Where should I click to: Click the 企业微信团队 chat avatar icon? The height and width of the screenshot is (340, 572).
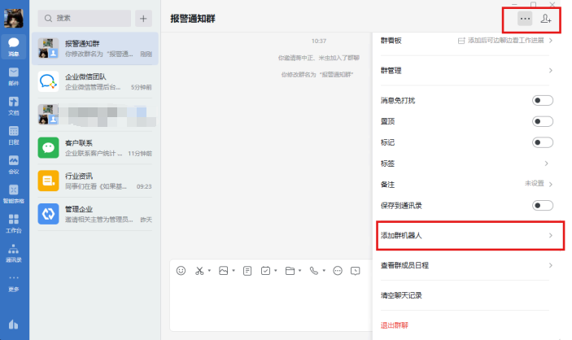pos(48,81)
